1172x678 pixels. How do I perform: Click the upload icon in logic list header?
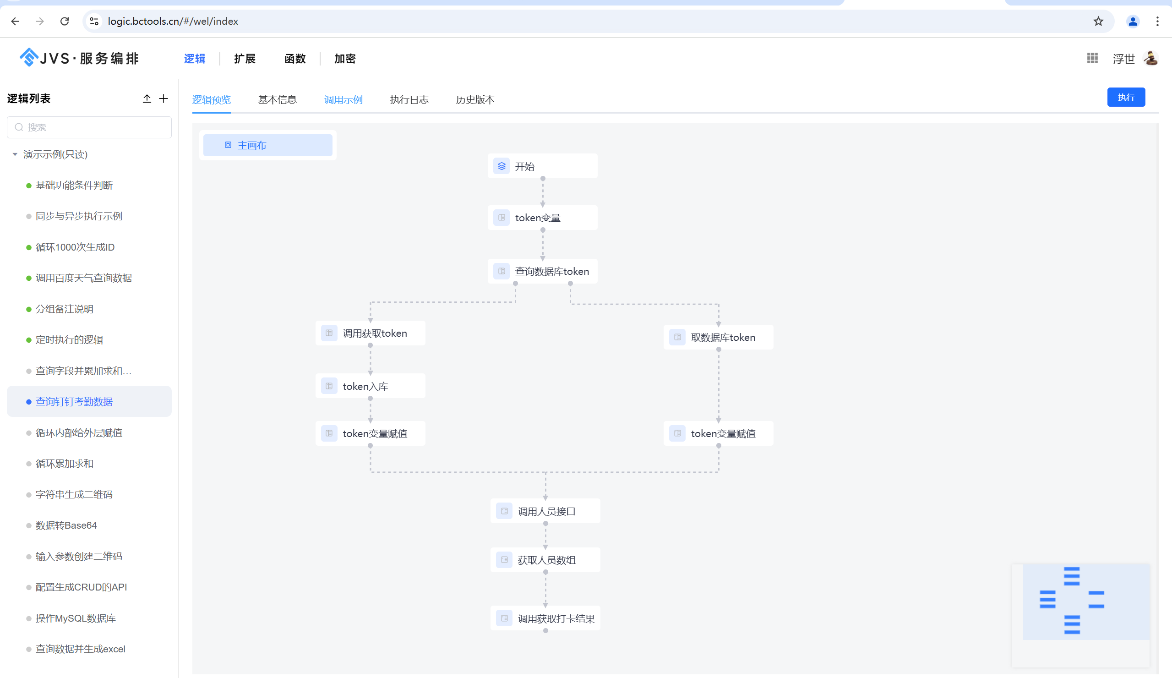[147, 98]
